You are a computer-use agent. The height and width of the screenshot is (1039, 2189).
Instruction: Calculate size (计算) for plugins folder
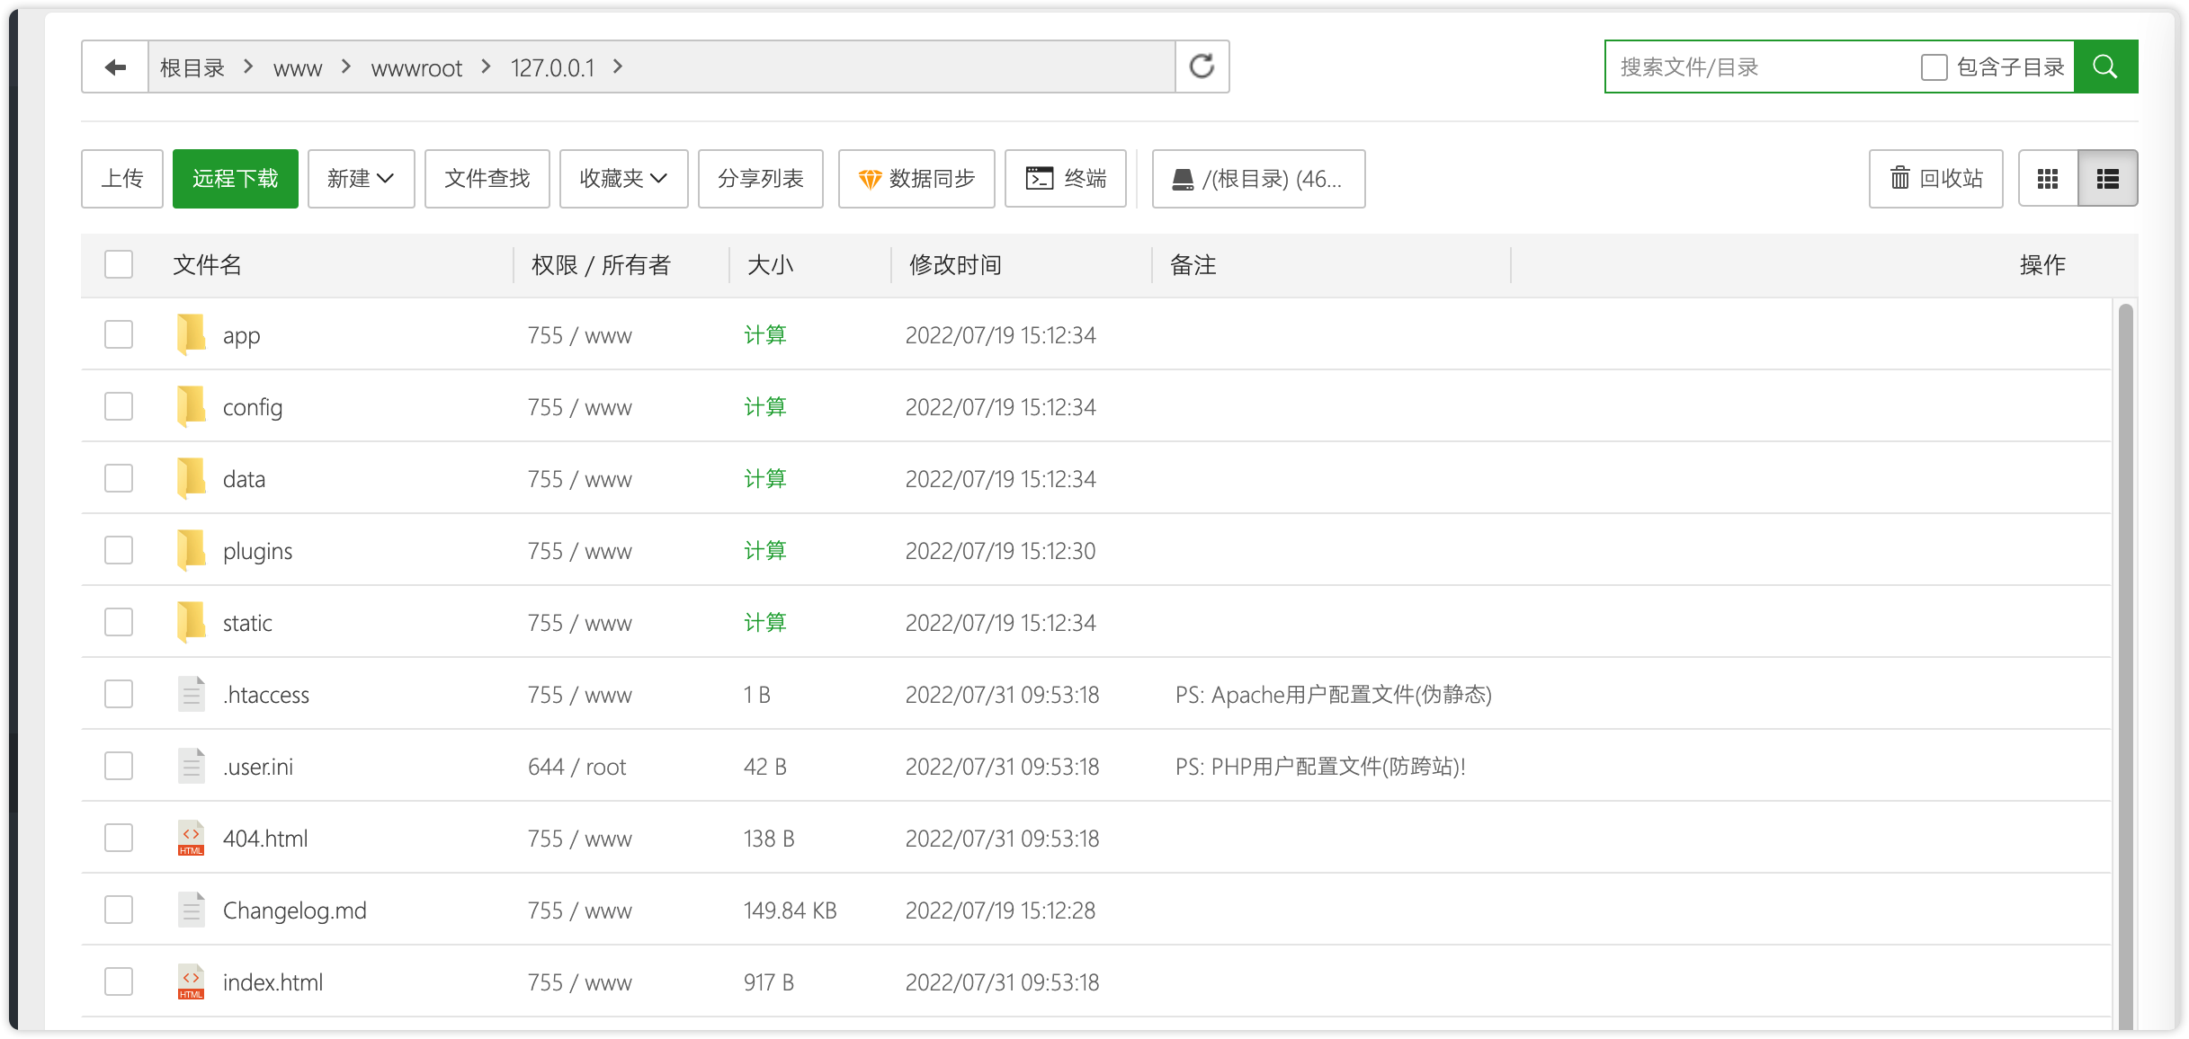tap(765, 550)
